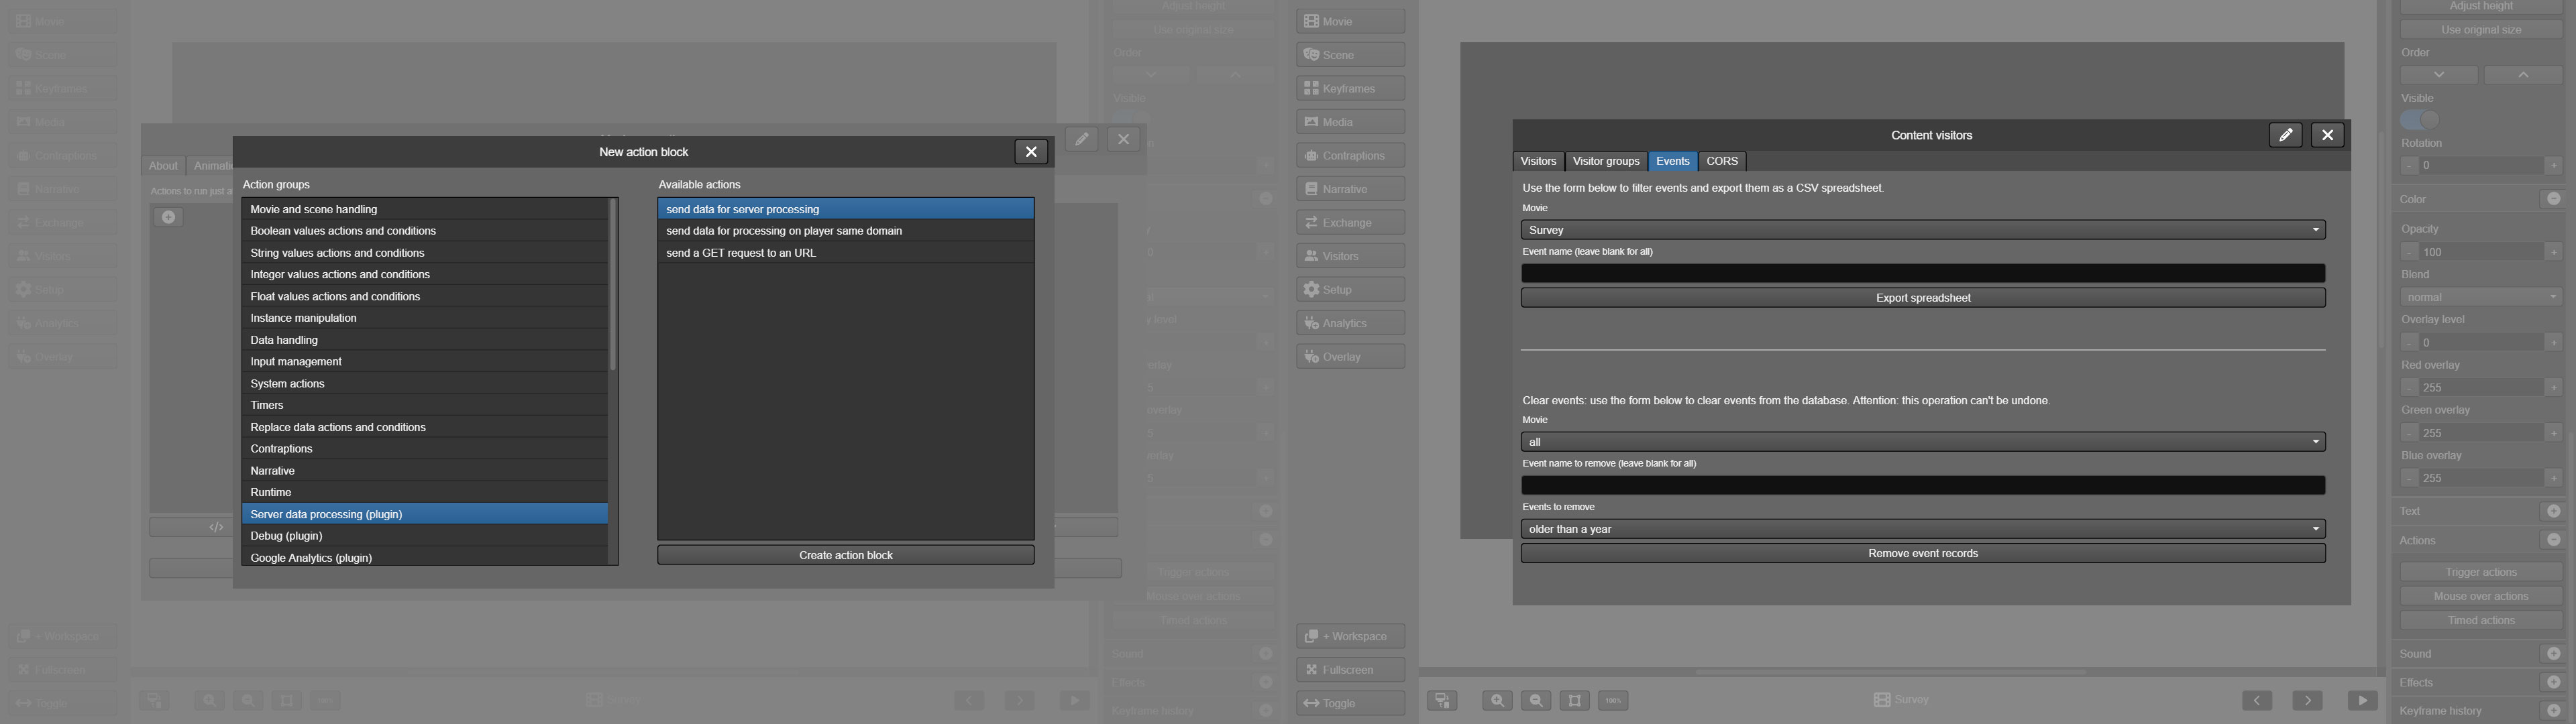This screenshot has height=724, width=2576.
Task: Switch to the CORS tab
Action: (1721, 161)
